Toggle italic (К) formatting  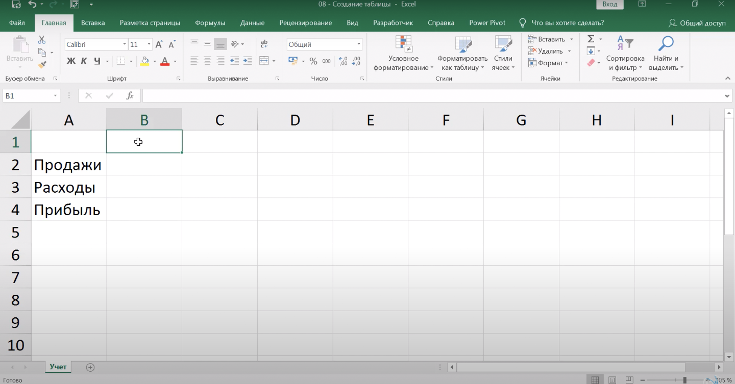(x=84, y=61)
